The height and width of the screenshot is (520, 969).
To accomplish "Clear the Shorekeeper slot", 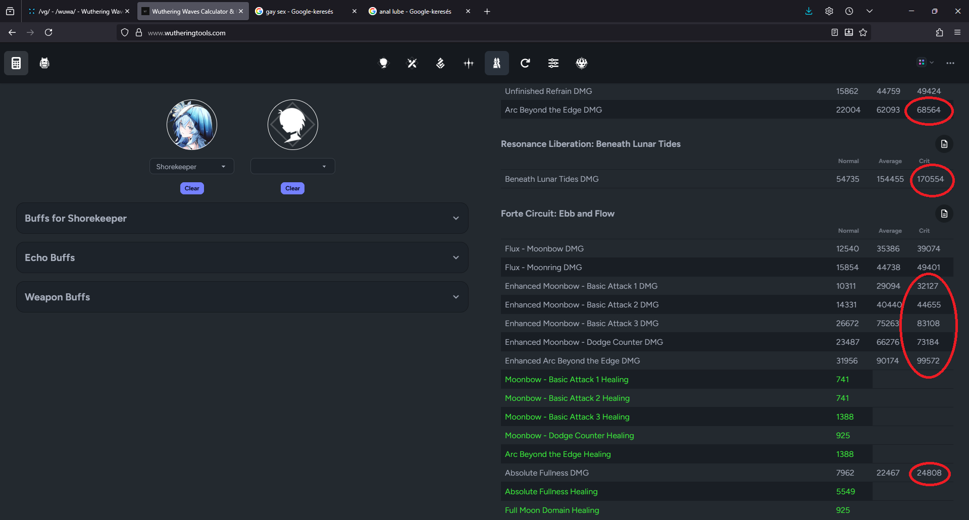I will (x=192, y=188).
